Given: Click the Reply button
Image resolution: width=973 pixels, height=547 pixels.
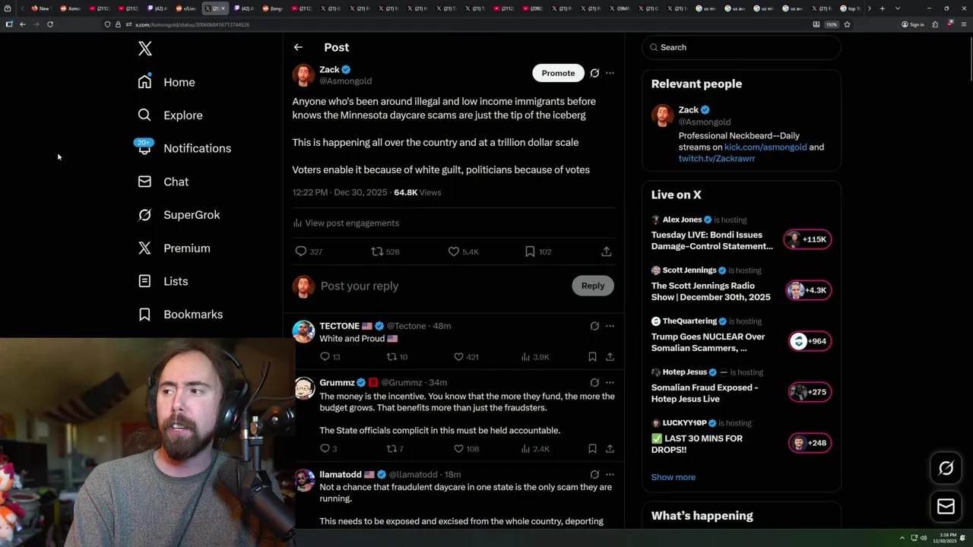Looking at the screenshot, I should [x=593, y=286].
